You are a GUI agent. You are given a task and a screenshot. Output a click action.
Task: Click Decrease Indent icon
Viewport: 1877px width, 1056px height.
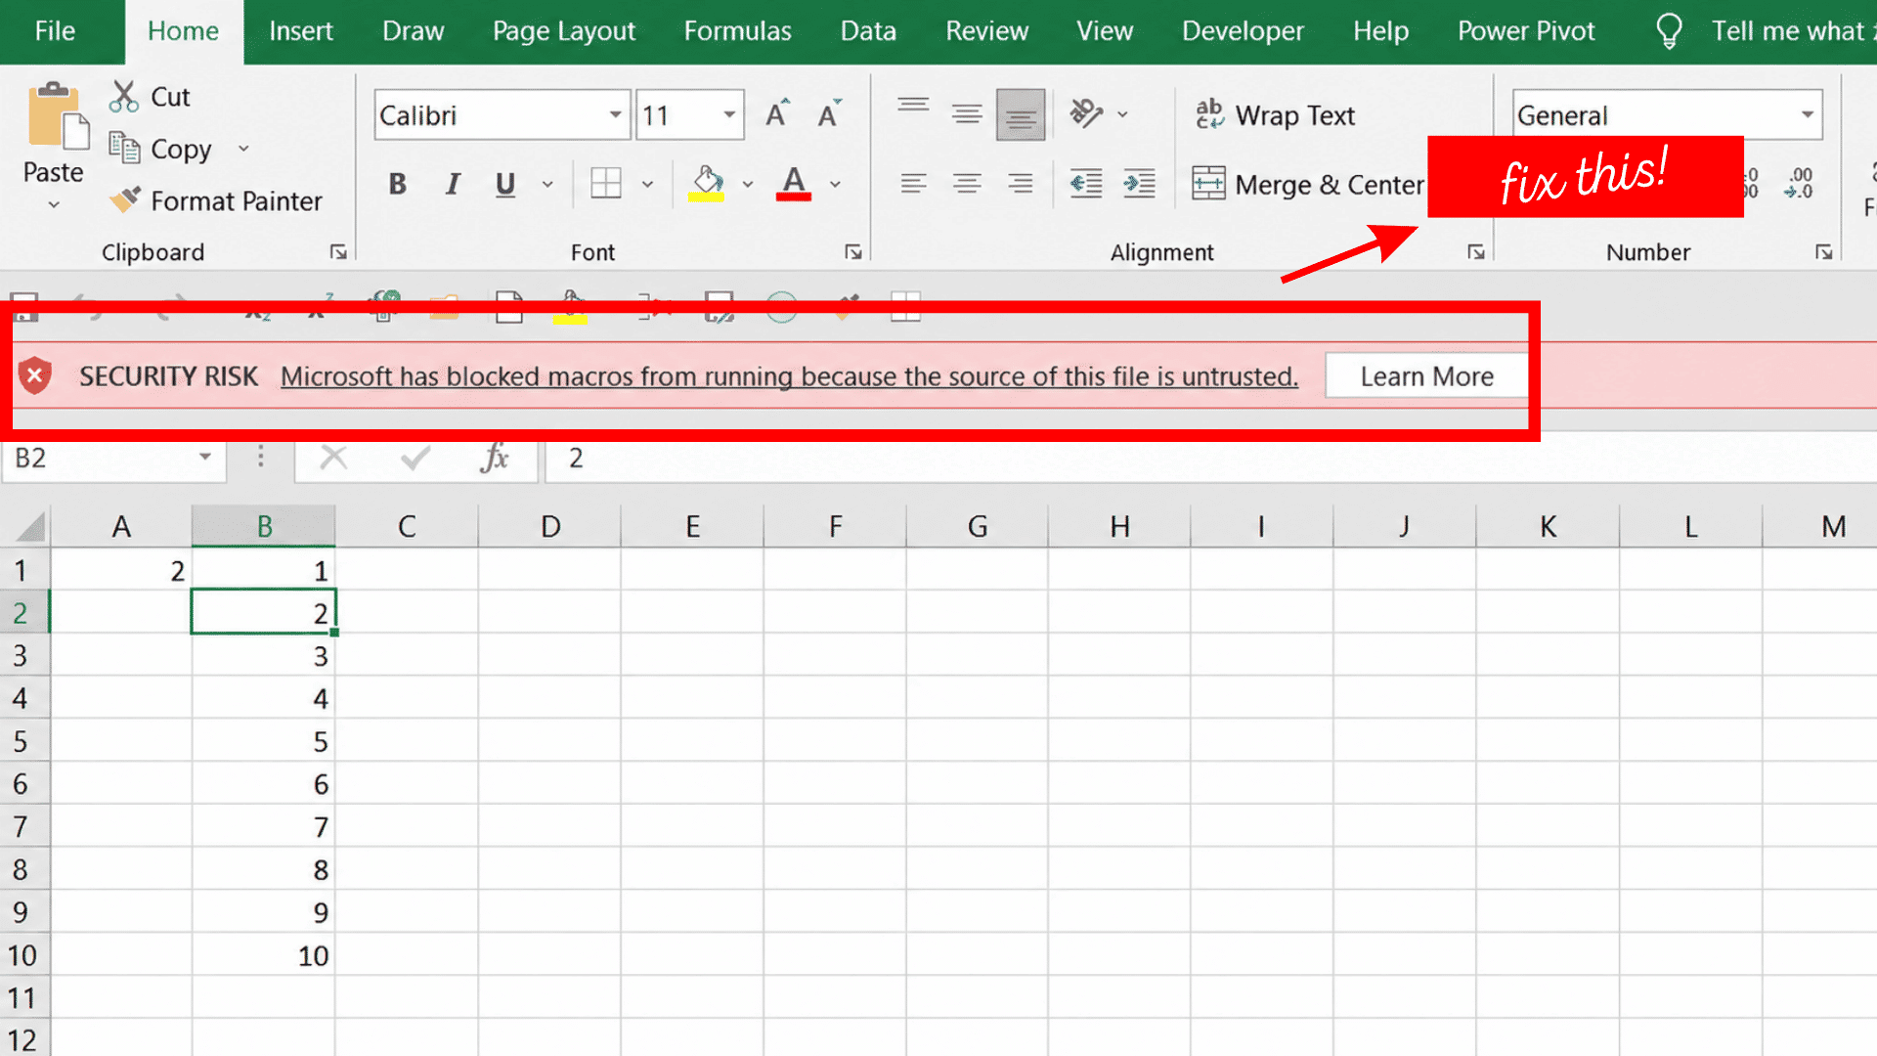pyautogui.click(x=1086, y=183)
